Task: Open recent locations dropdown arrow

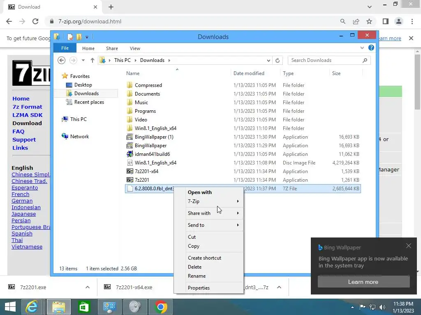Action: pyautogui.click(x=83, y=60)
